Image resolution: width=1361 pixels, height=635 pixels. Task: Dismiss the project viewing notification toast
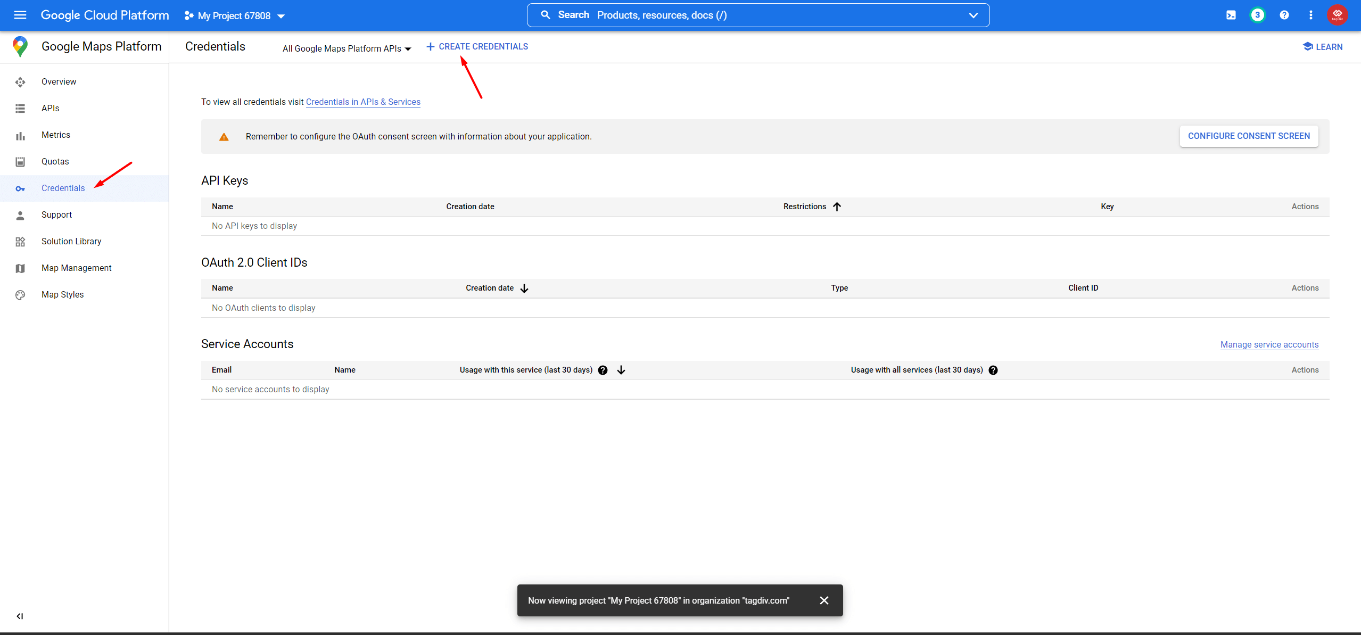pos(824,600)
